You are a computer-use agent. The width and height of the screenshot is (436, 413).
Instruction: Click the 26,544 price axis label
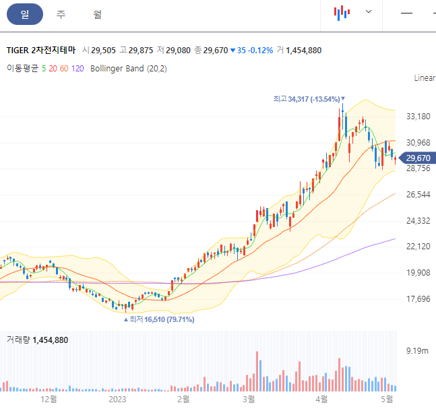point(418,195)
